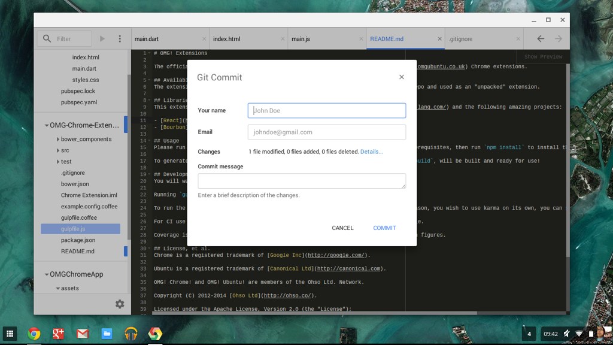
Task: Open the three-dot overflow menu
Action: pos(120,39)
